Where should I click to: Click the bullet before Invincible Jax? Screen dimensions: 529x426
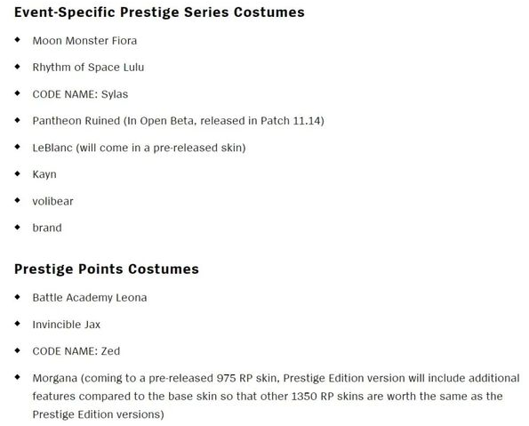click(x=18, y=324)
